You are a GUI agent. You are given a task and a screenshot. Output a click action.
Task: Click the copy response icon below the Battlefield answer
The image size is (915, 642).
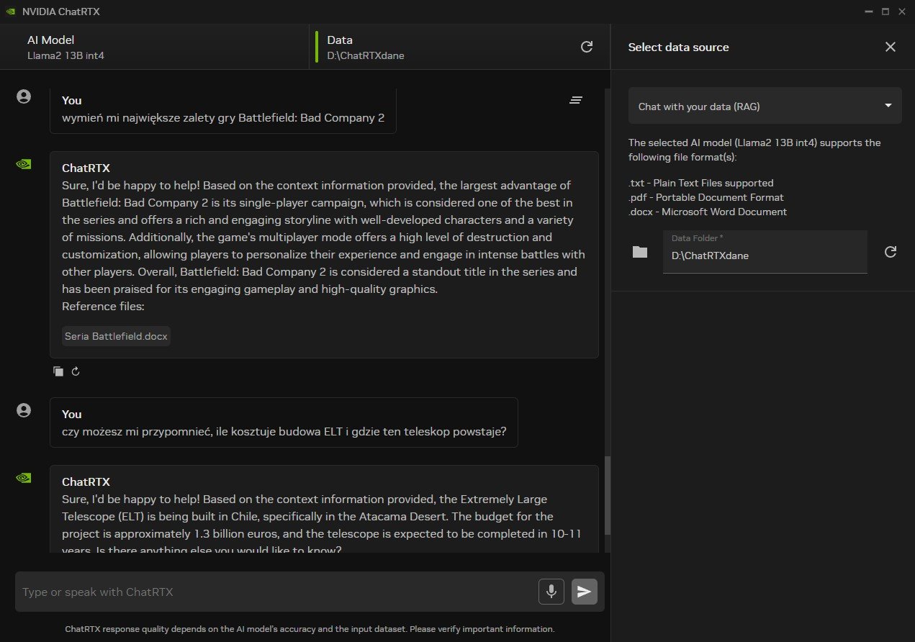[58, 371]
